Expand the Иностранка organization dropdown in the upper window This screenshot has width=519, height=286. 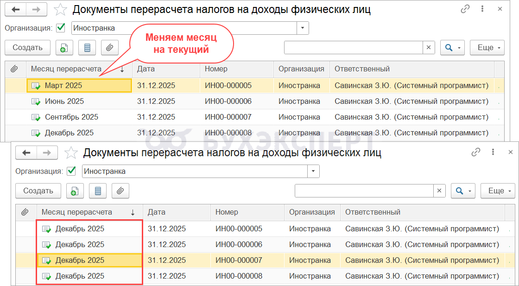point(303,28)
